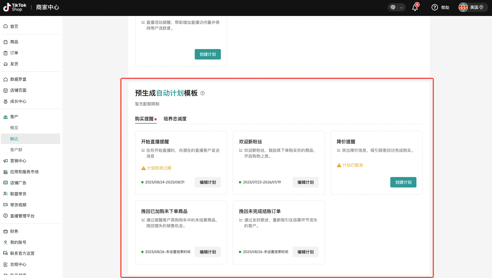Switch to the 培养忠诚度 tab
Image resolution: width=492 pixels, height=278 pixels.
click(x=175, y=119)
